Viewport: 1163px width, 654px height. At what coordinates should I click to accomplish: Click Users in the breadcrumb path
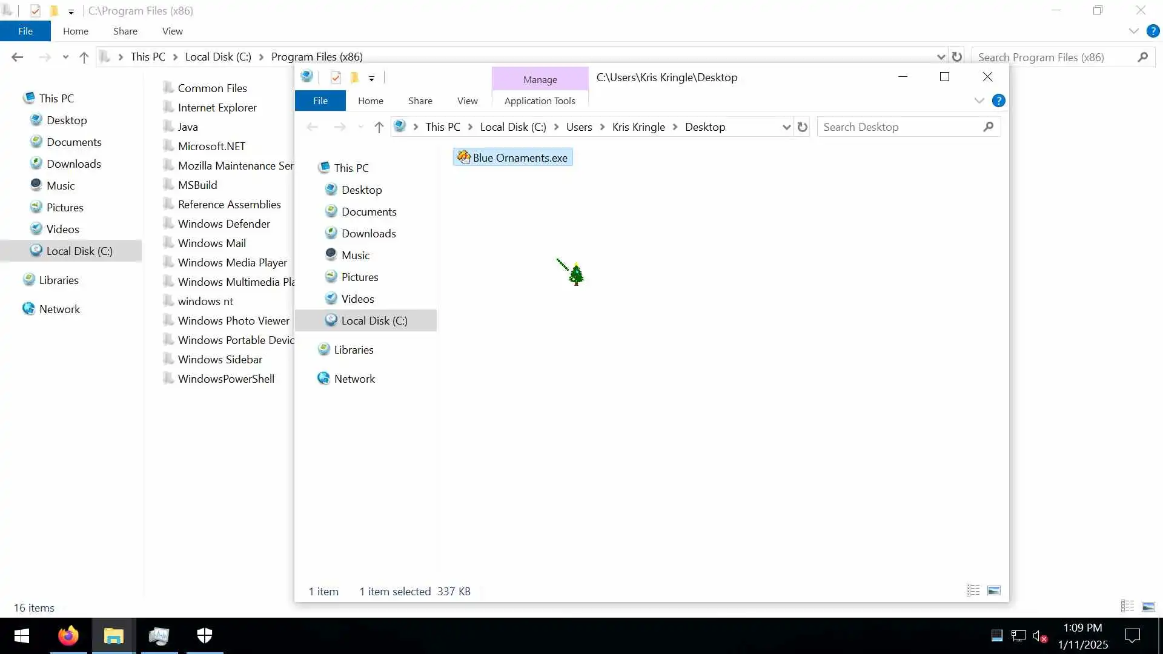coord(578,127)
